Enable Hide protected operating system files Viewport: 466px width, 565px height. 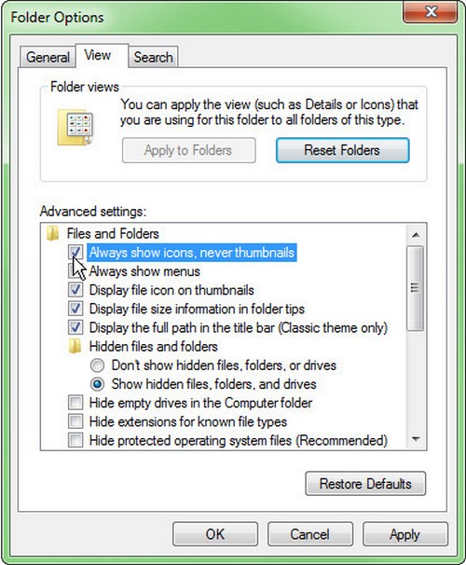[x=75, y=440]
